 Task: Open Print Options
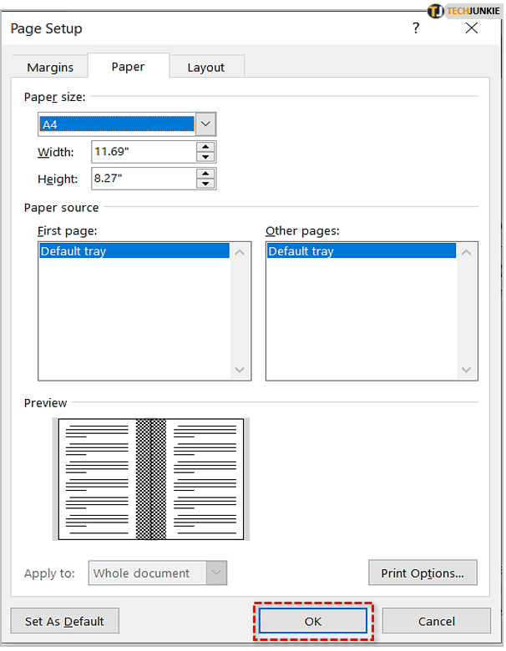[423, 573]
